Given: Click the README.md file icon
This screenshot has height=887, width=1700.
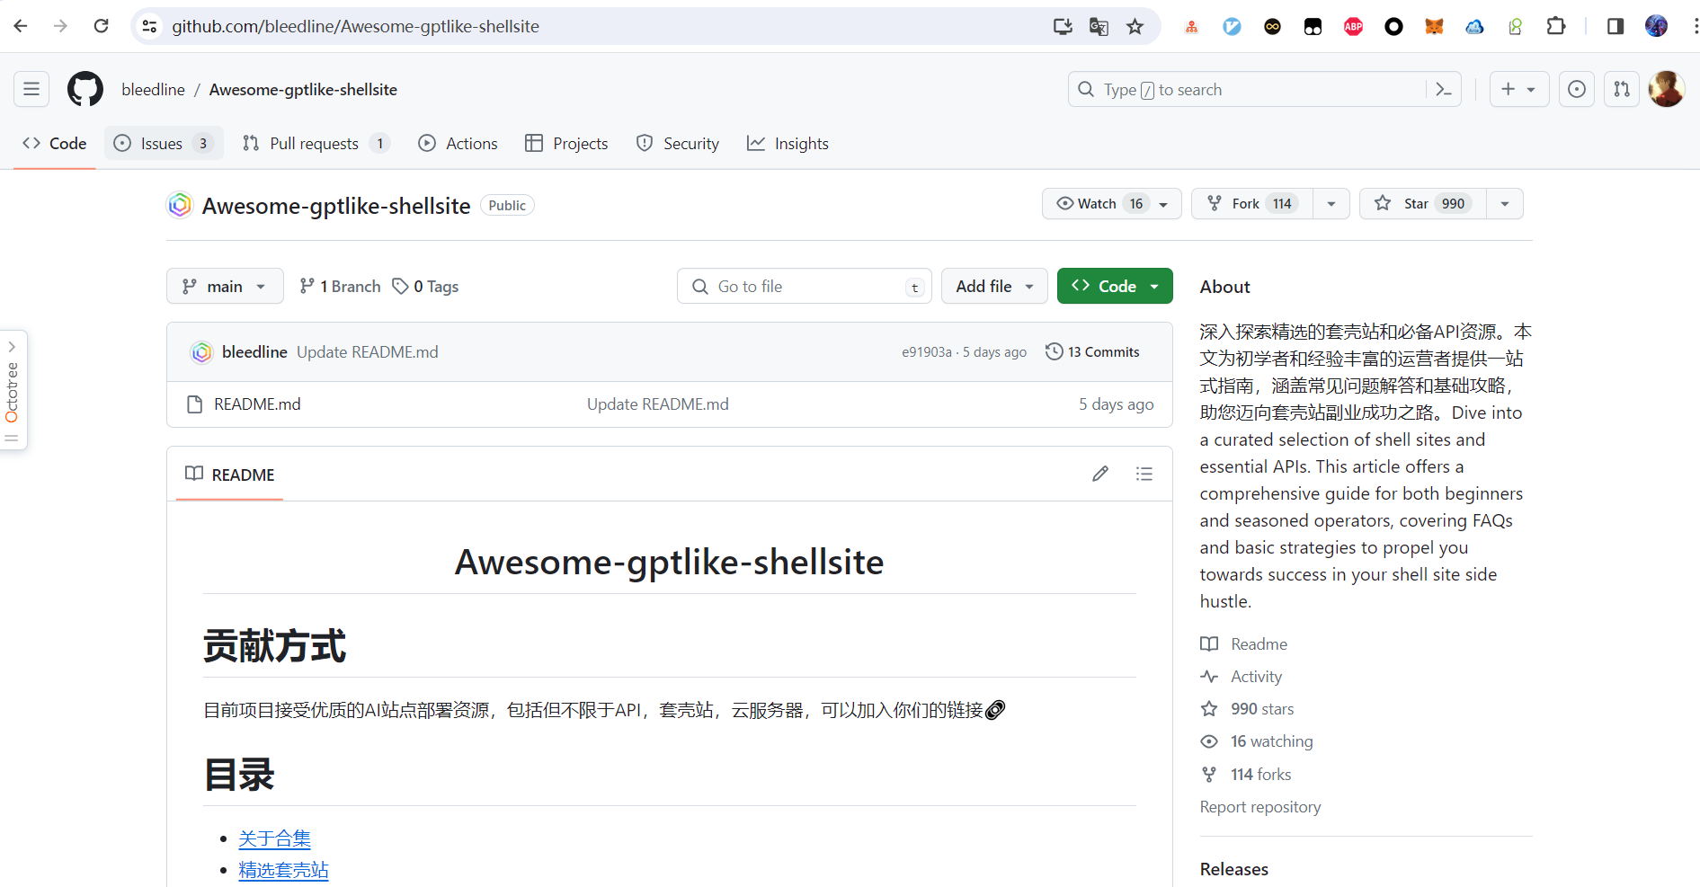Looking at the screenshot, I should [x=194, y=404].
